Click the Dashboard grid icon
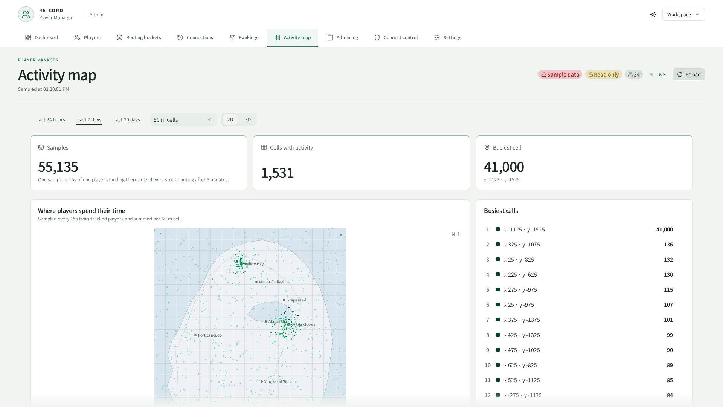 [x=28, y=38]
